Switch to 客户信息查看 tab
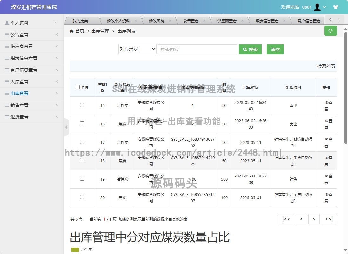Screen dimensions: 348x254 309,21
